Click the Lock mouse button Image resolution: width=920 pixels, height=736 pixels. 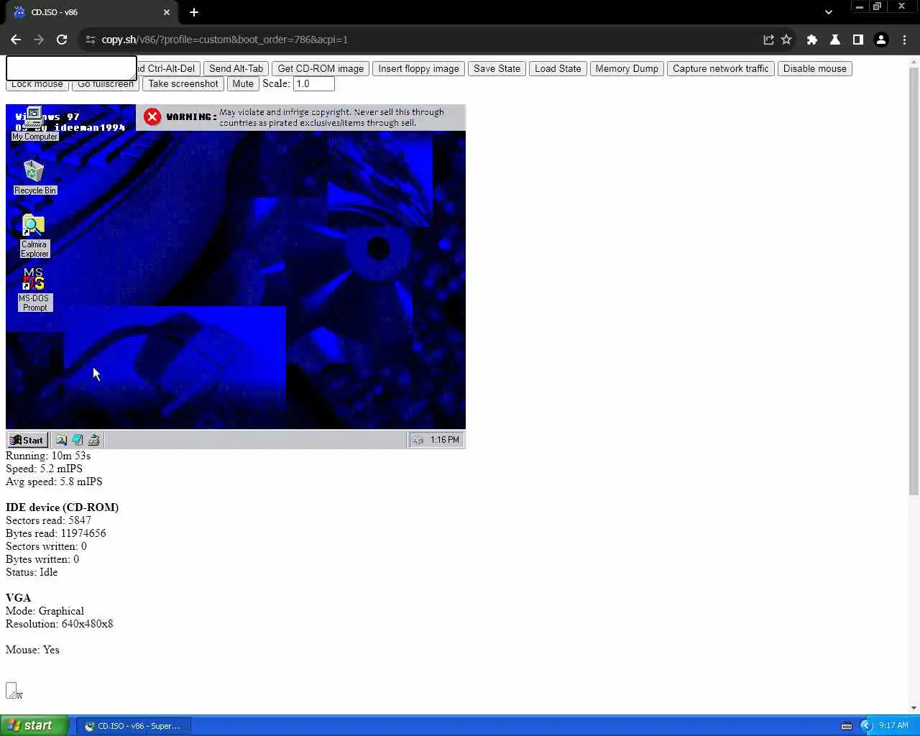(37, 86)
